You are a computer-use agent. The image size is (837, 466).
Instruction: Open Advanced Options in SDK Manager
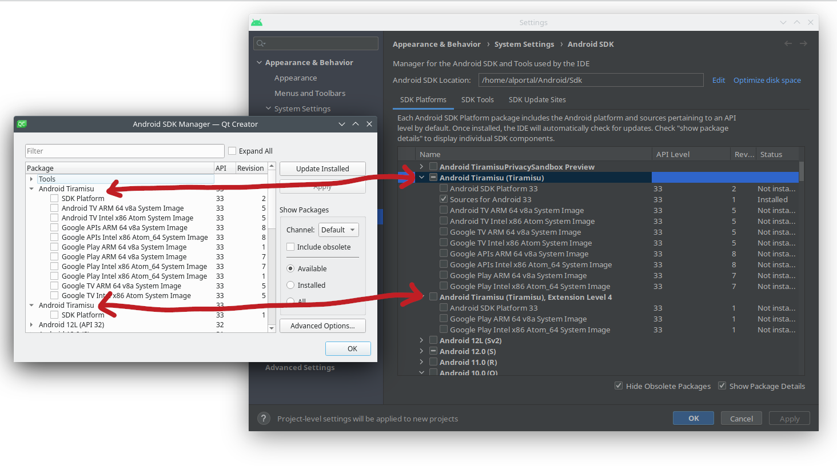[322, 326]
